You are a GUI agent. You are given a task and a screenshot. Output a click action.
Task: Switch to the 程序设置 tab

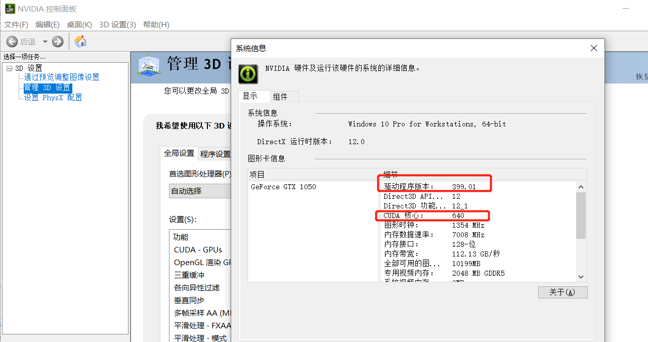pyautogui.click(x=215, y=154)
